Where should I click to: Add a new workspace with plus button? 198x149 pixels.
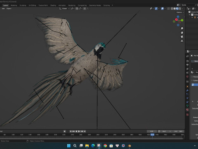pyautogui.click(x=112, y=5)
